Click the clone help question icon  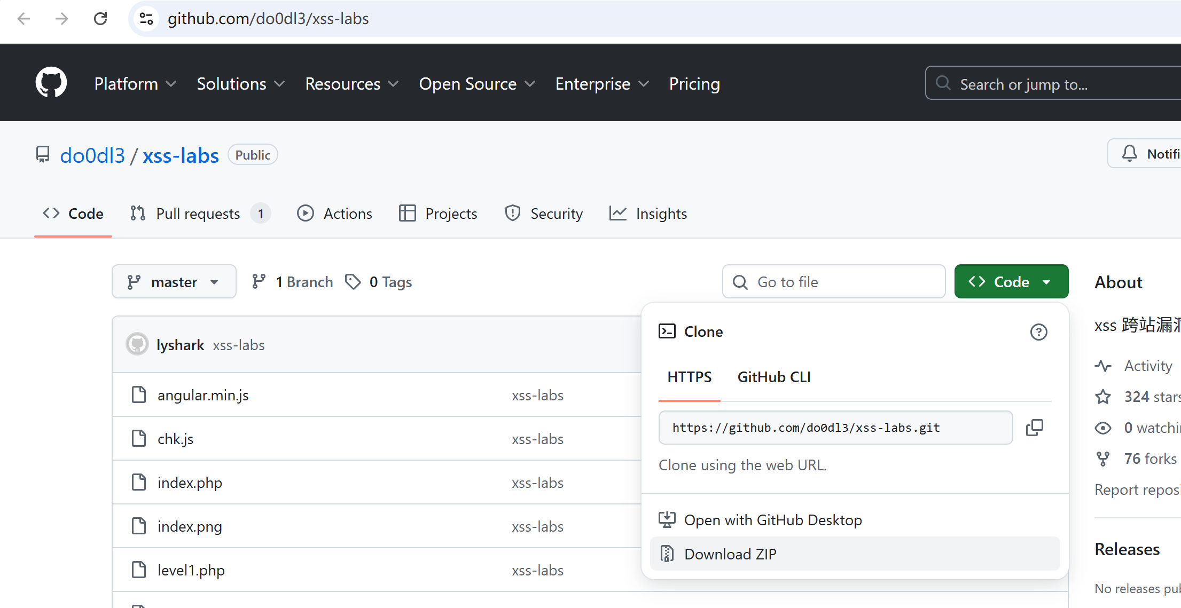pyautogui.click(x=1038, y=332)
